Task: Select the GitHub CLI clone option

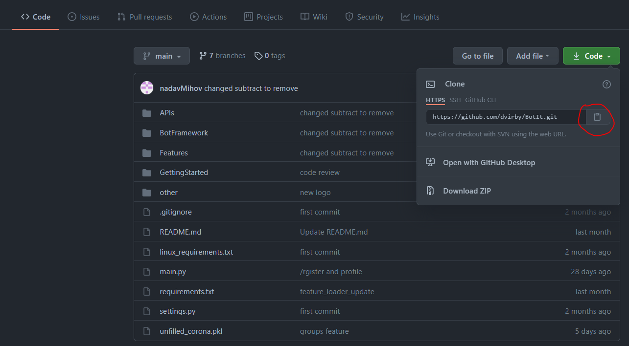Action: [x=480, y=100]
